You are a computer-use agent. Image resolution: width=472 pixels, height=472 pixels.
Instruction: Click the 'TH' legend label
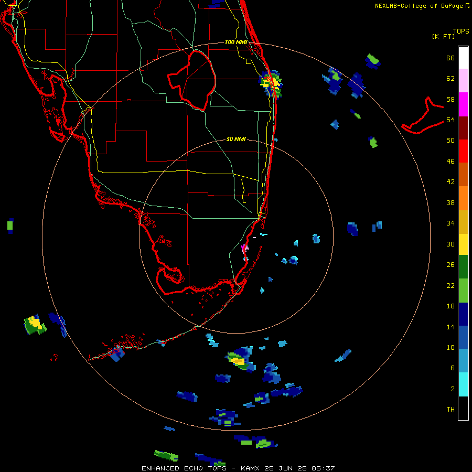pyautogui.click(x=450, y=410)
